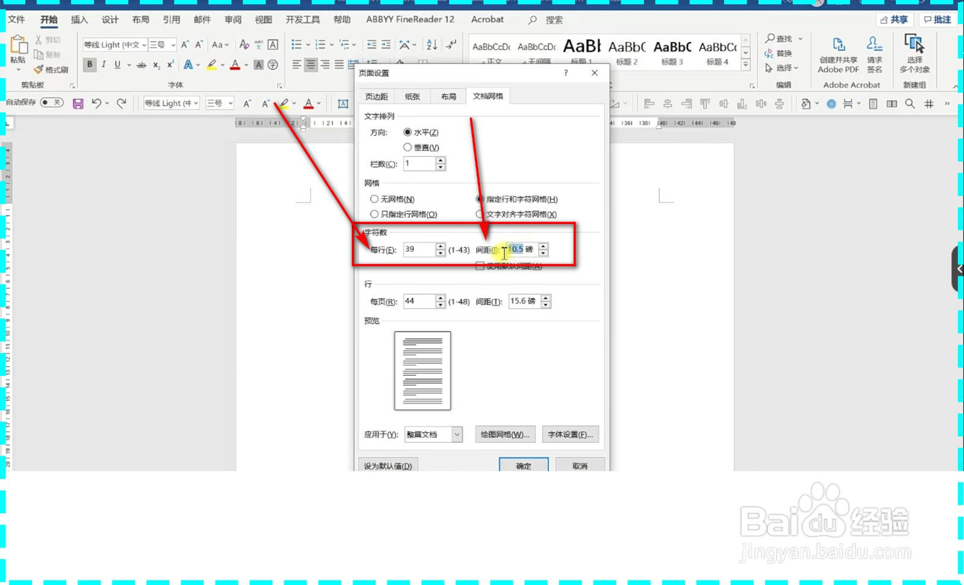Click the help question mark in Page Setup
The height and width of the screenshot is (585, 964).
pyautogui.click(x=566, y=73)
